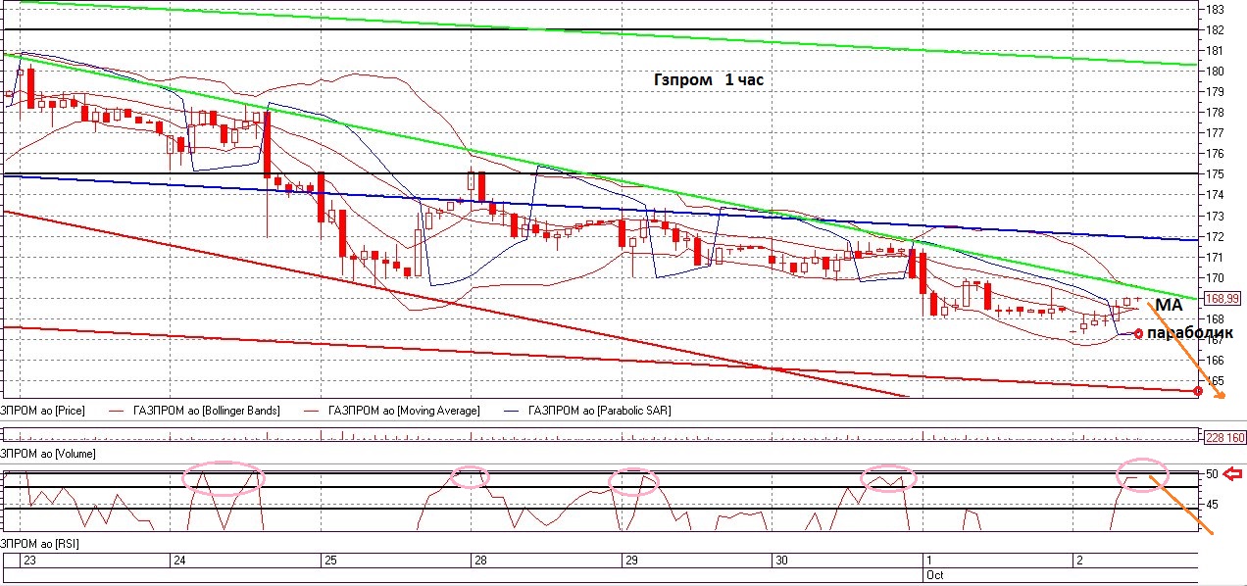Click the 'ЗПРОМ ао [Volume]' panel label
Screen dimensions: 1247x586
pos(46,455)
